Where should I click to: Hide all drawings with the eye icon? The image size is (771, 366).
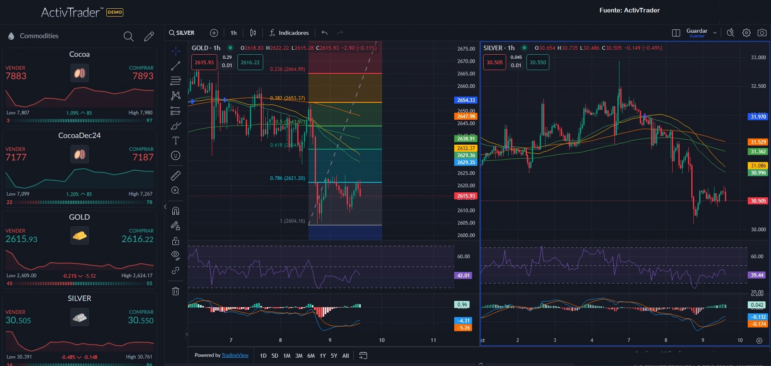pos(176,255)
